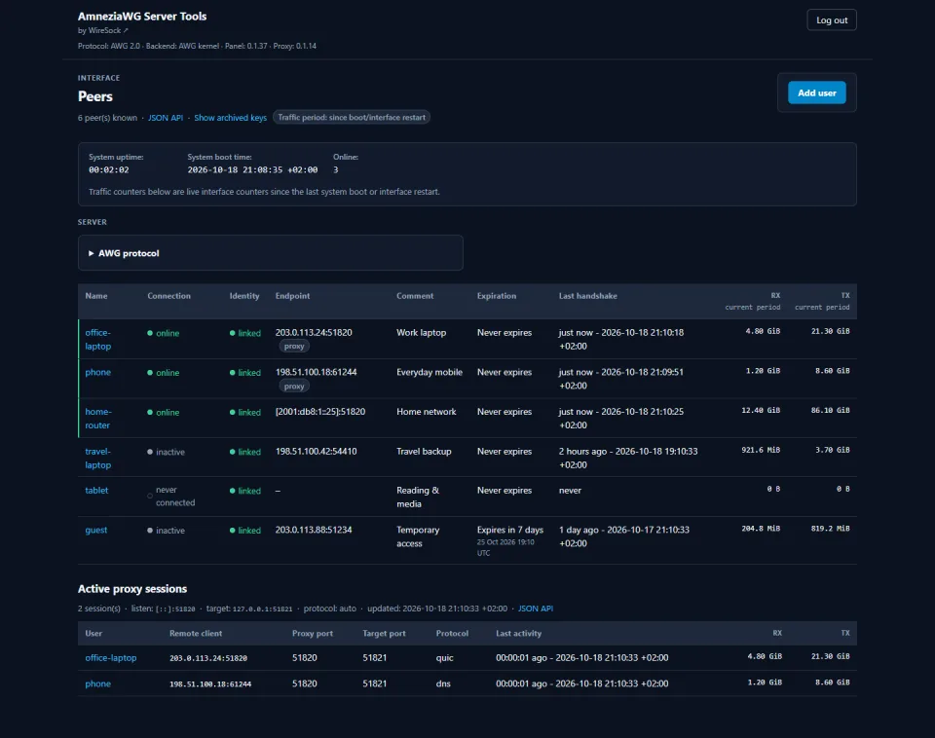The image size is (935, 738).
Task: Click the Proxy port column header
Action: click(x=313, y=633)
